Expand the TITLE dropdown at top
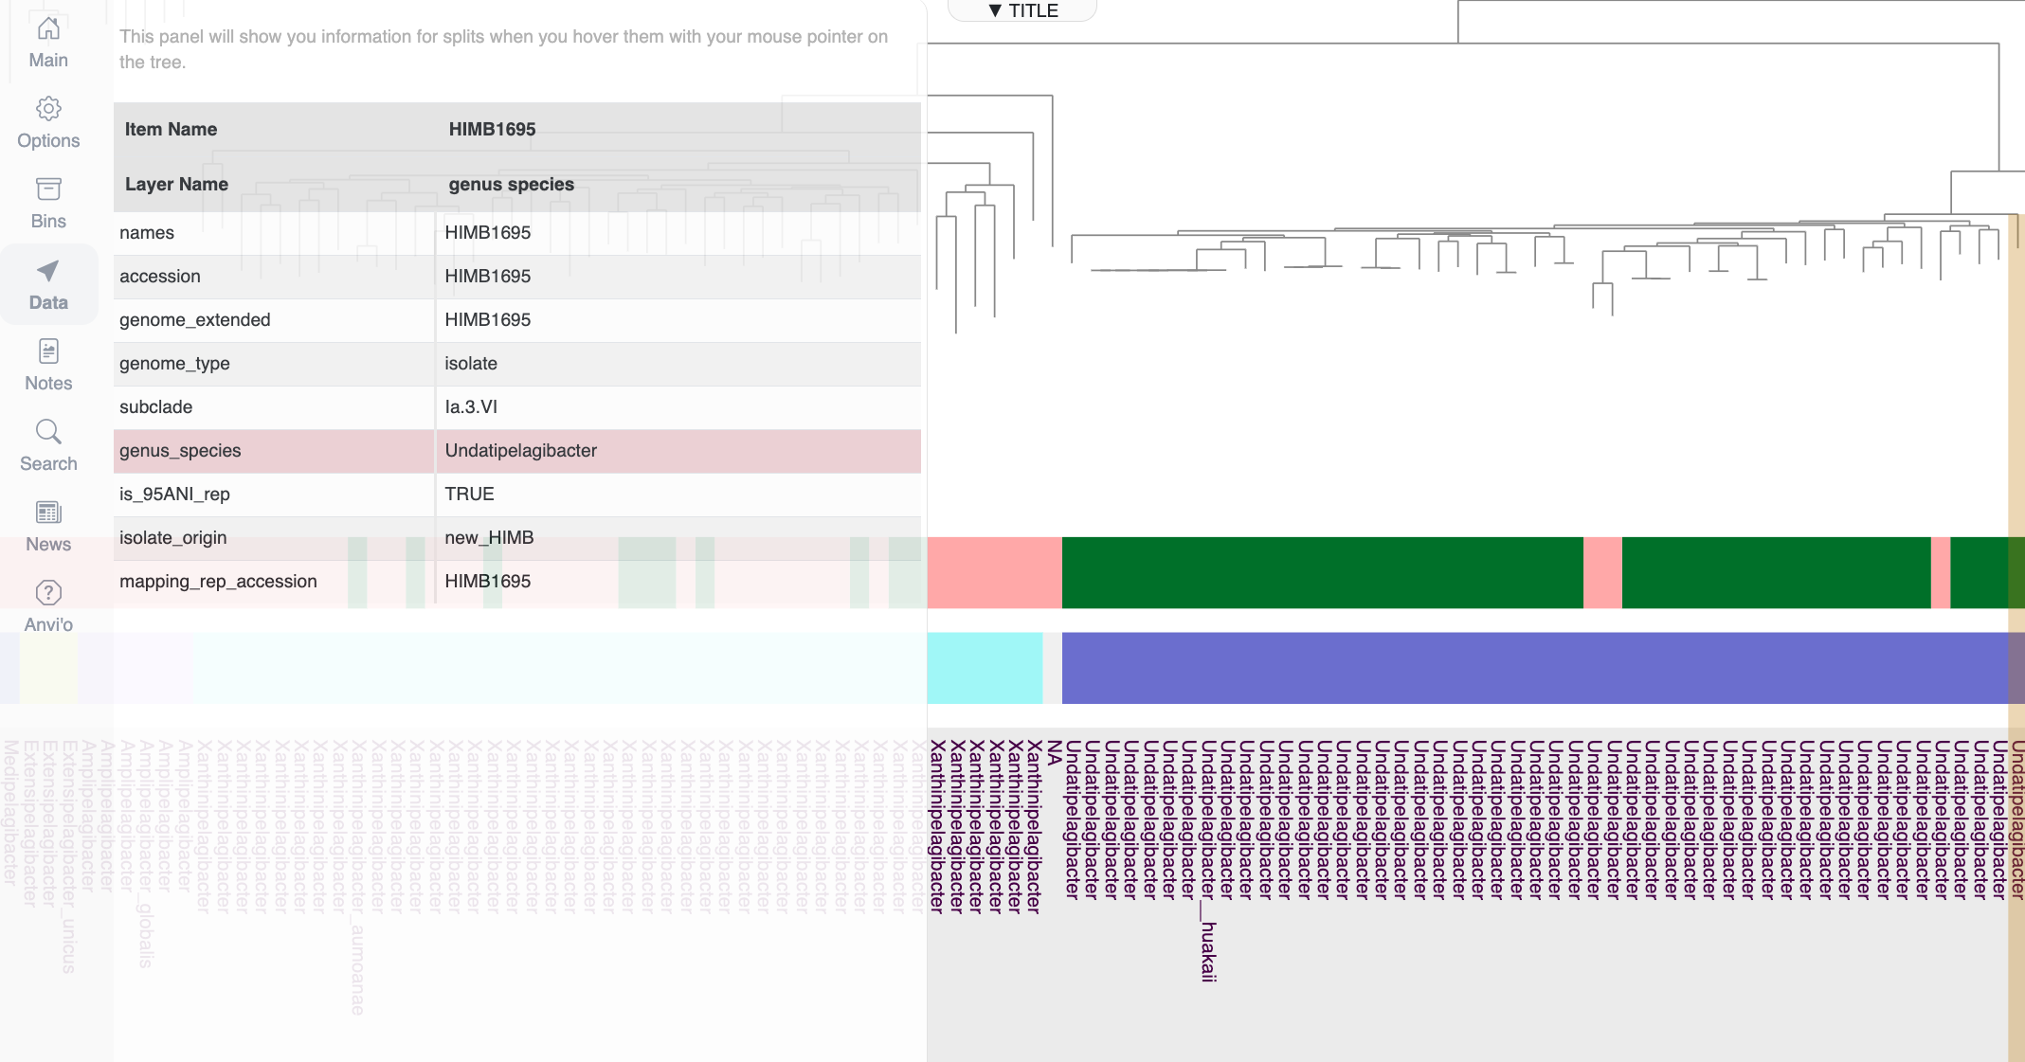 coord(1022,10)
